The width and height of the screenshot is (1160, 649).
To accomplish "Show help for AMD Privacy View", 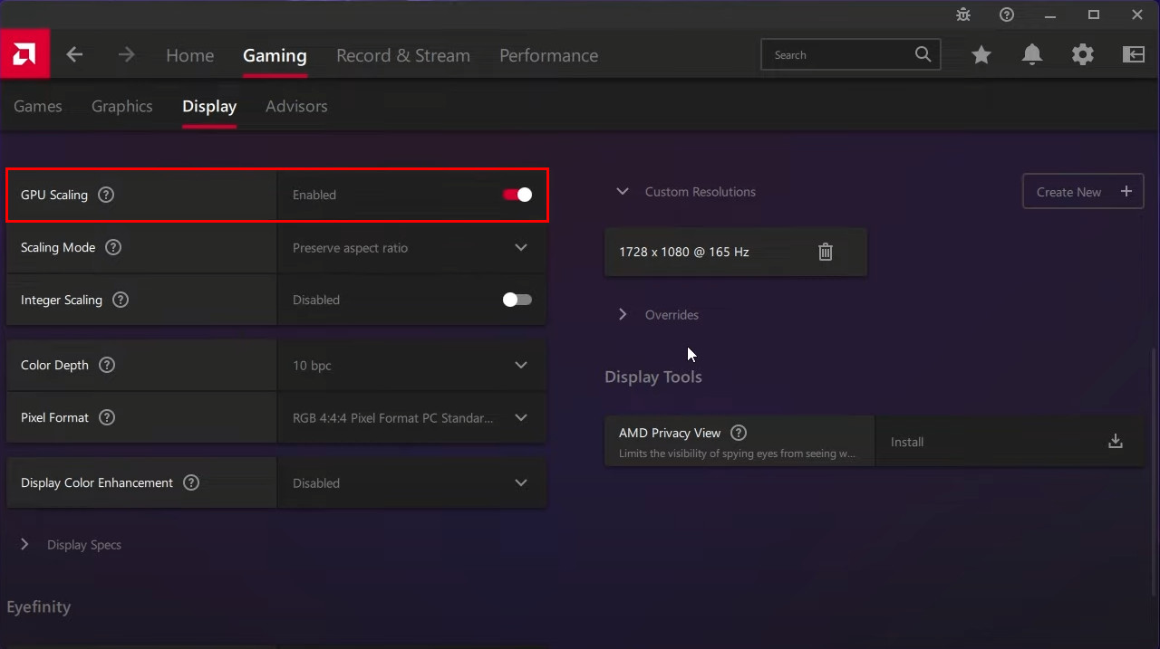I will click(739, 433).
